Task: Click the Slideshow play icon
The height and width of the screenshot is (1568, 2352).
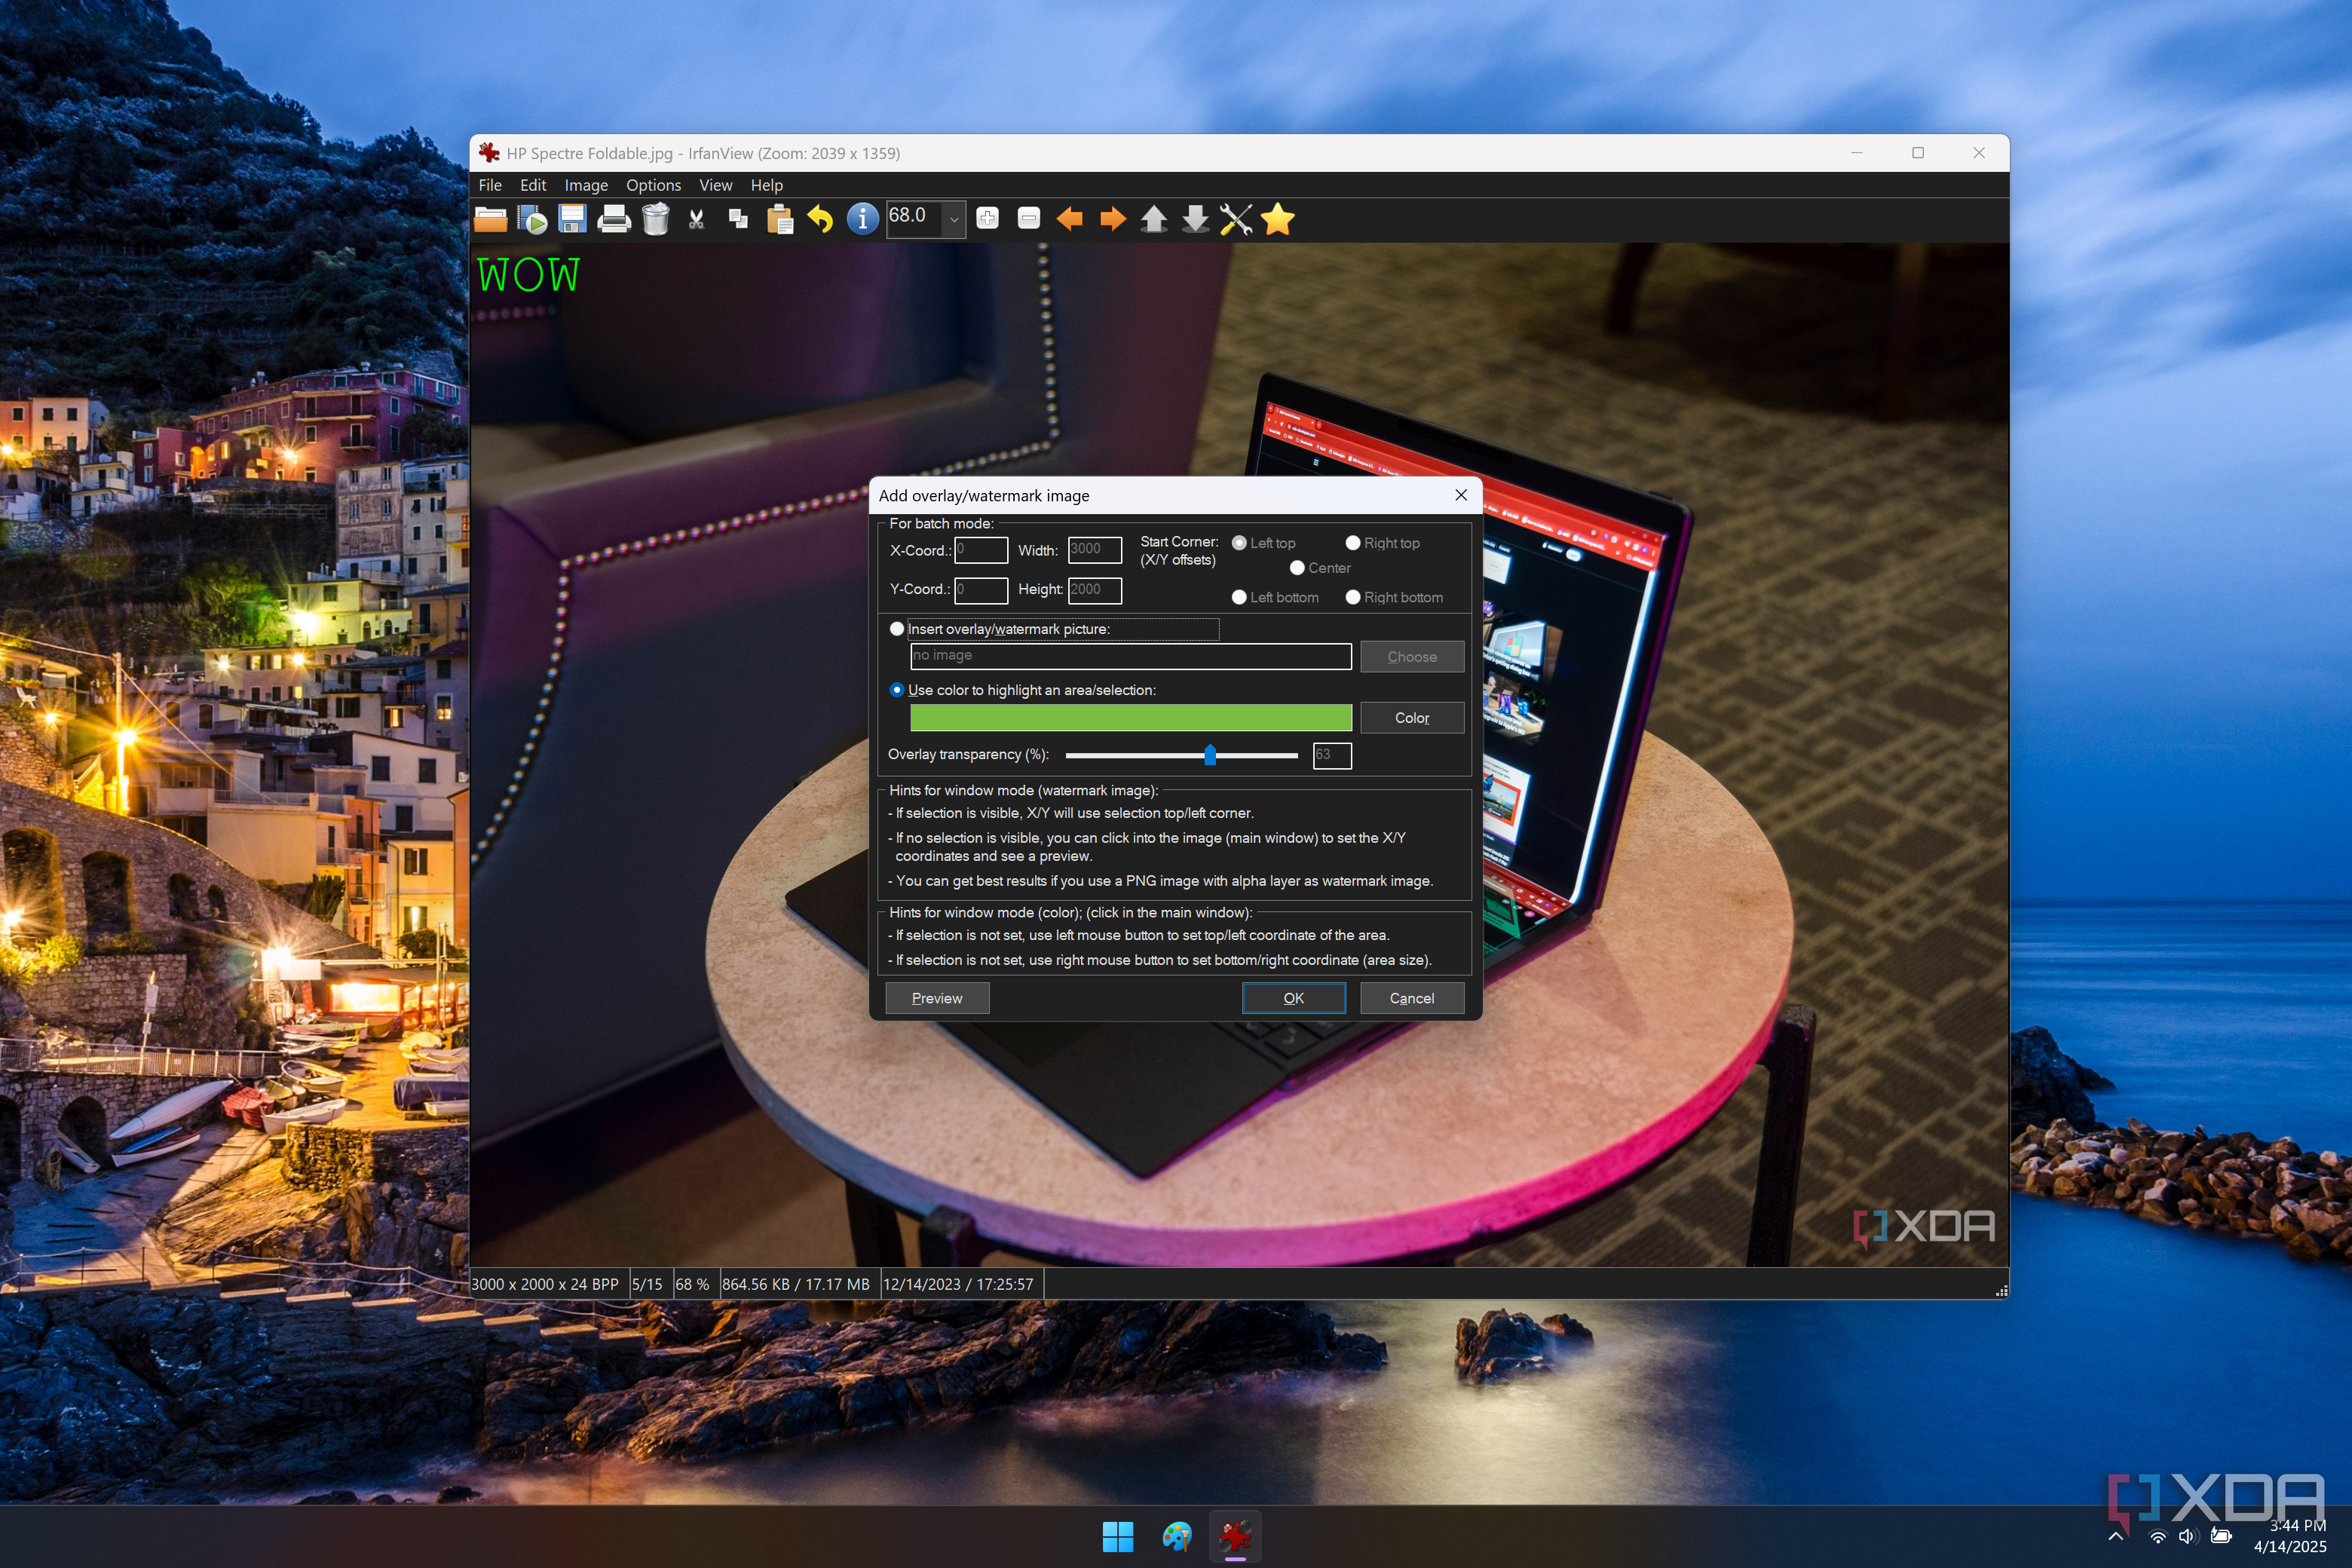Action: [x=532, y=219]
